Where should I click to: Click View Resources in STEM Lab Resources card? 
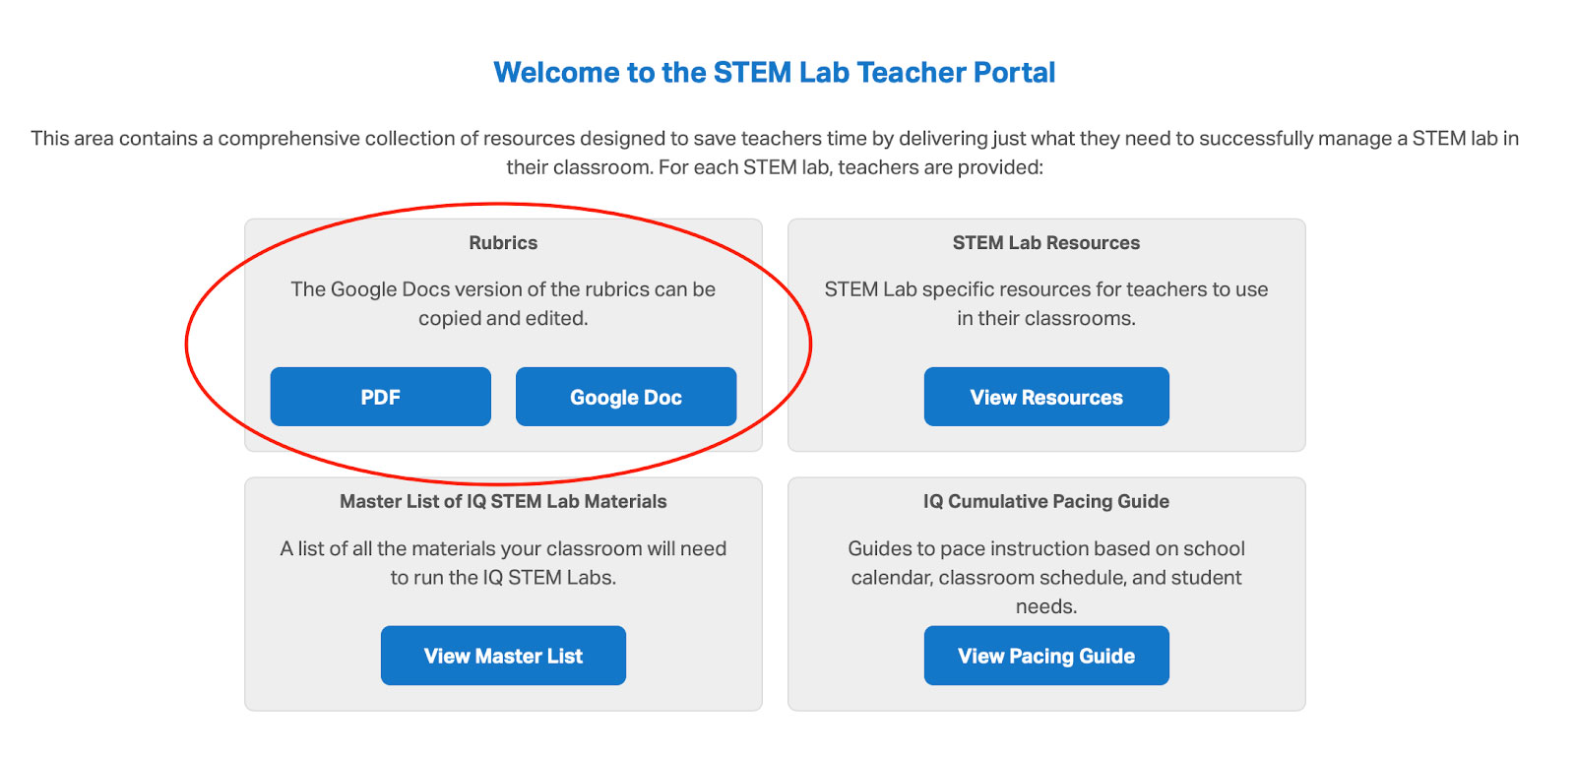point(1046,397)
